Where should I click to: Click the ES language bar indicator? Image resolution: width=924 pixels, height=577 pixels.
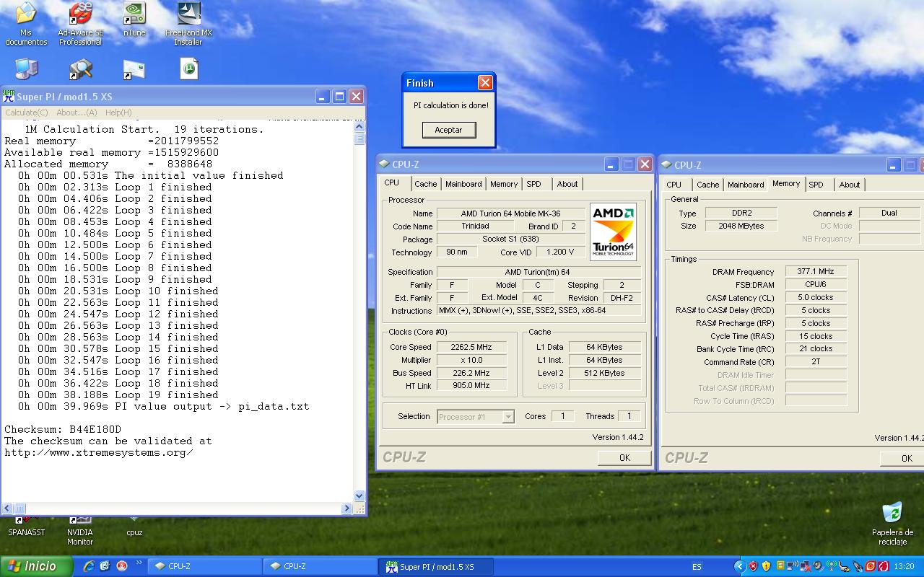point(697,567)
